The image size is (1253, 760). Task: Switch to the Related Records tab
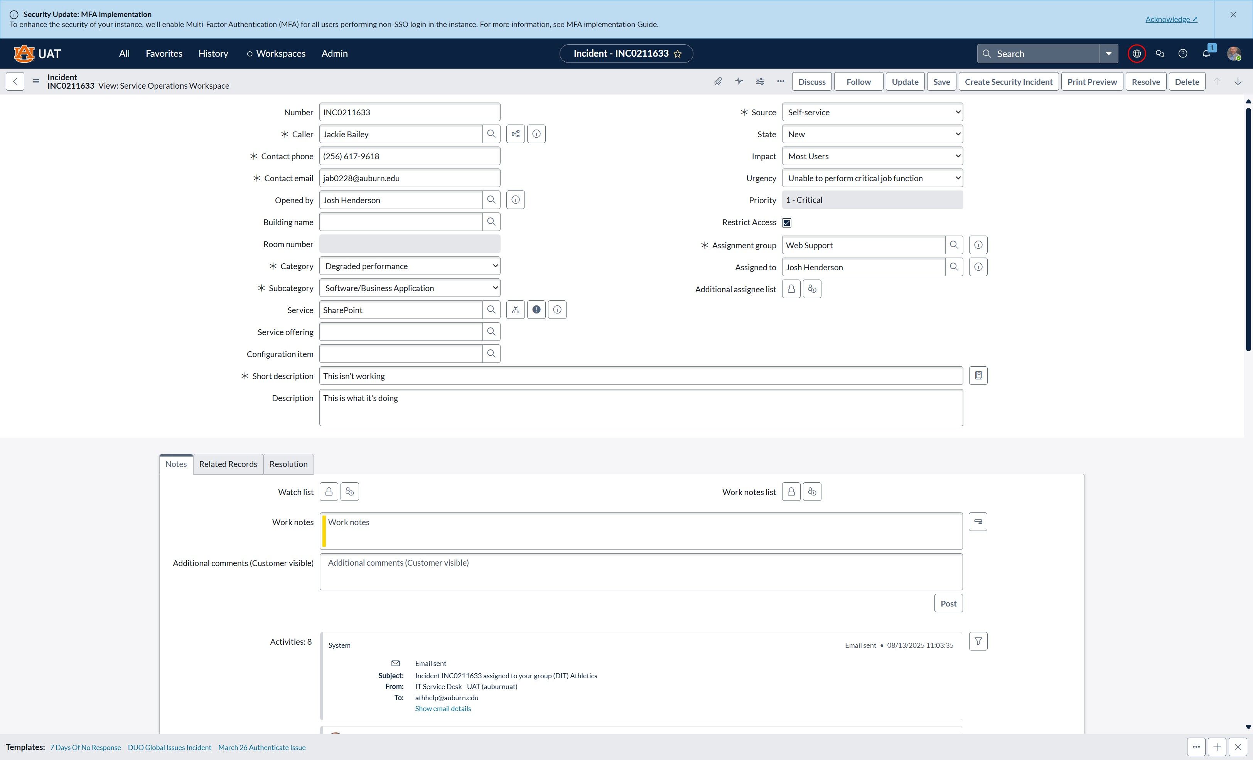point(228,463)
